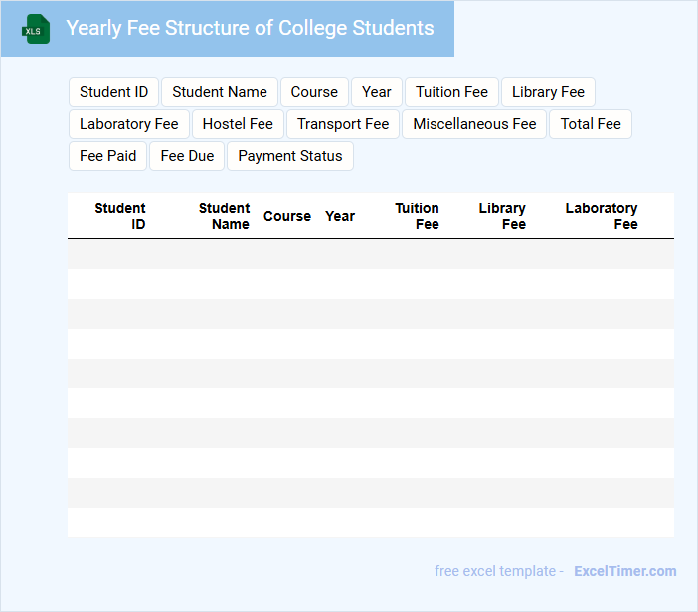Select the Fee Paid tag
Viewport: 698px width, 612px height.
click(107, 156)
